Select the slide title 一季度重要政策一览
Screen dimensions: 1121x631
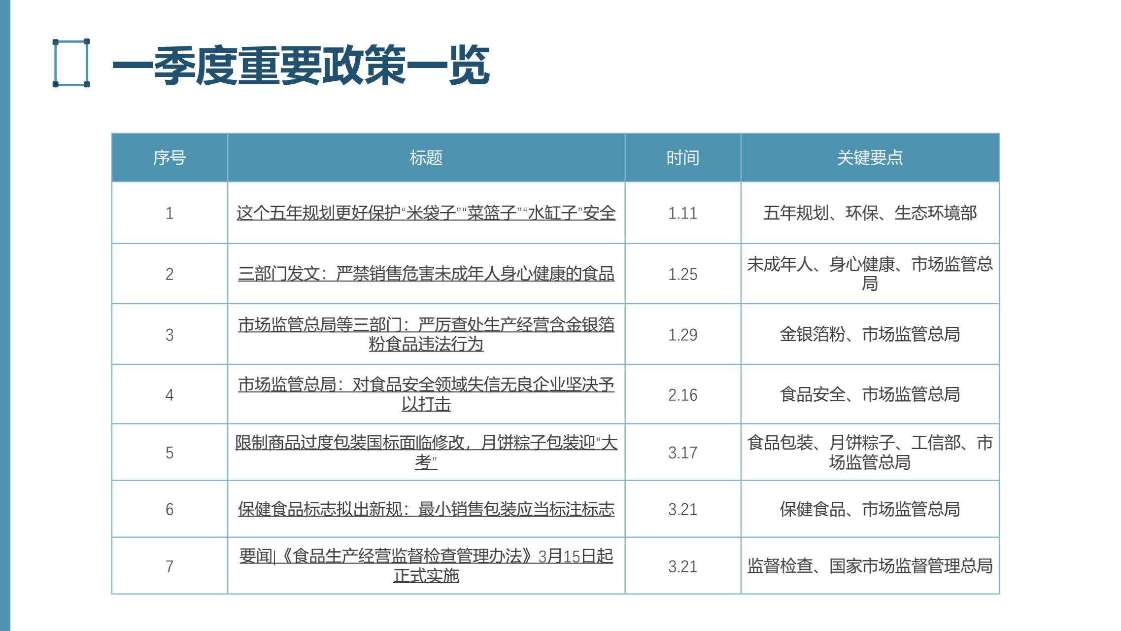301,65
